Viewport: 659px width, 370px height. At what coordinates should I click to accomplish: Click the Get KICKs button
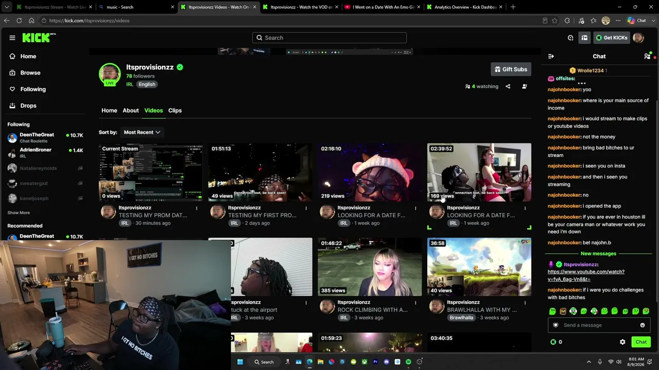coord(612,38)
